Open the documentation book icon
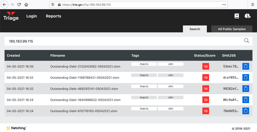 click(237, 16)
